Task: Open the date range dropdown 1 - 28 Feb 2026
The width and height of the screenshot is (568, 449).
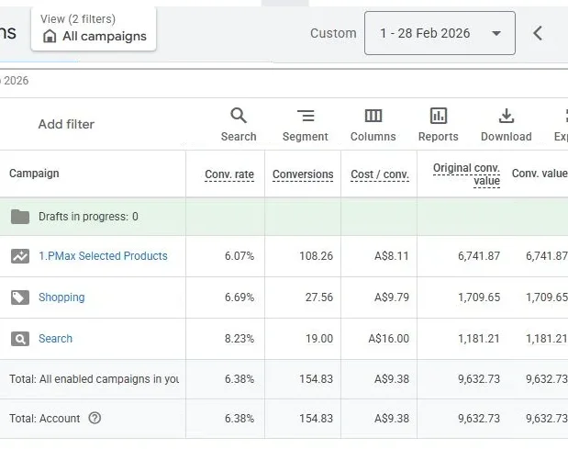Action: tap(440, 33)
